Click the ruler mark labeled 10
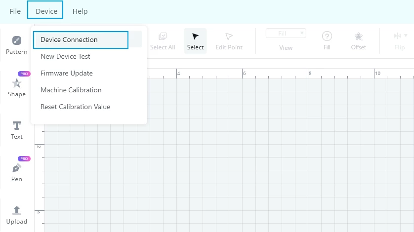414x232 pixels. (377, 74)
